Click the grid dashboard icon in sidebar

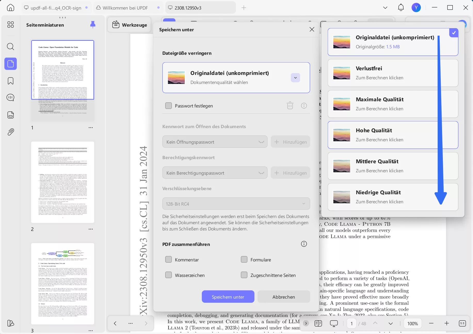click(x=11, y=25)
